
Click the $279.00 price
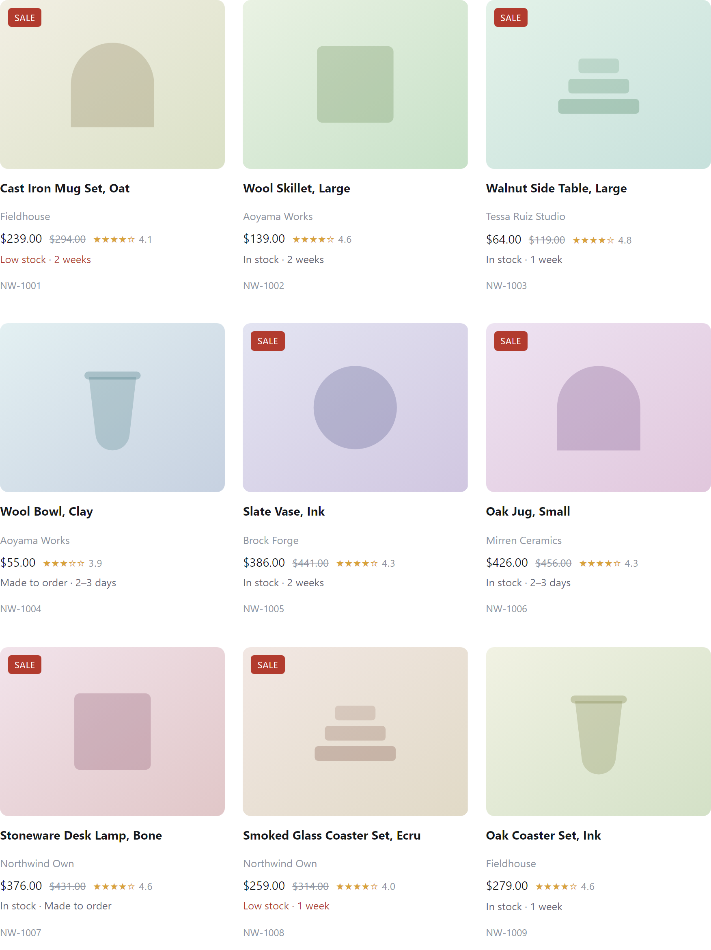(x=506, y=885)
